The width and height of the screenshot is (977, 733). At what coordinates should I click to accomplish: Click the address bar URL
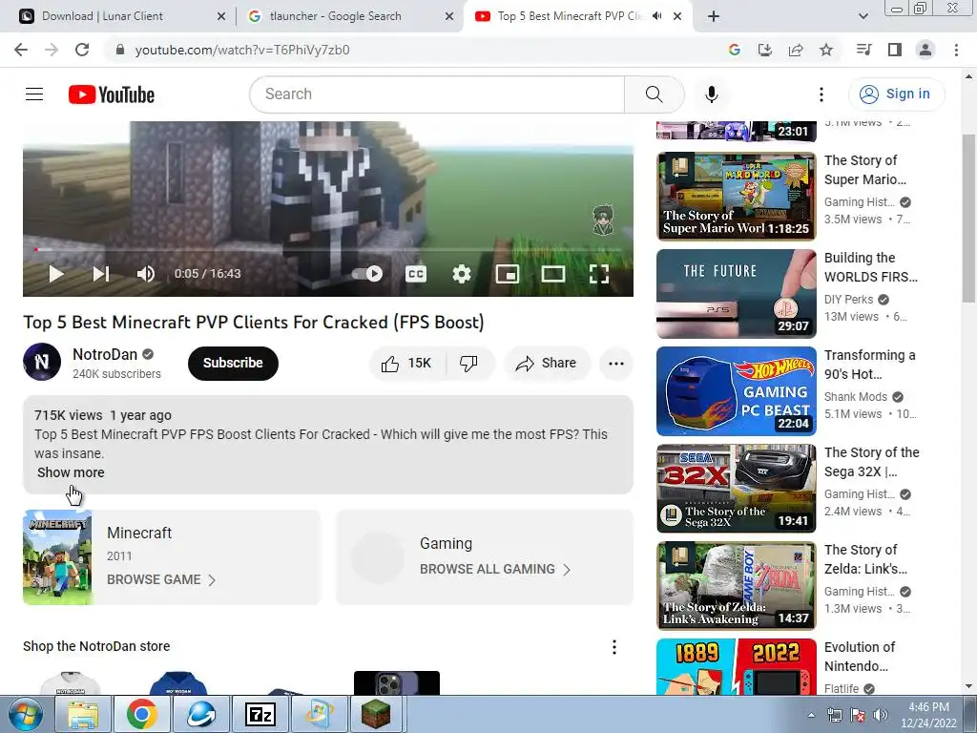coord(242,50)
